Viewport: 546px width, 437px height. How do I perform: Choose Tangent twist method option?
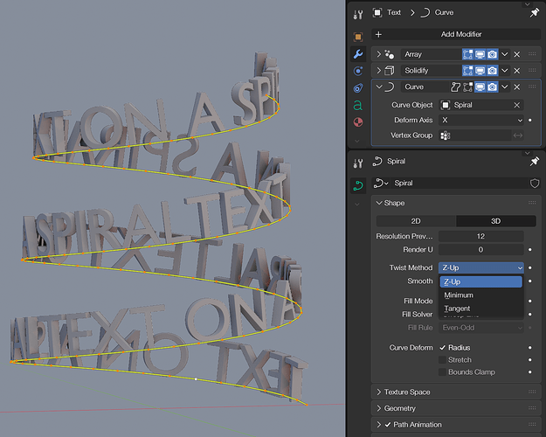click(x=481, y=309)
